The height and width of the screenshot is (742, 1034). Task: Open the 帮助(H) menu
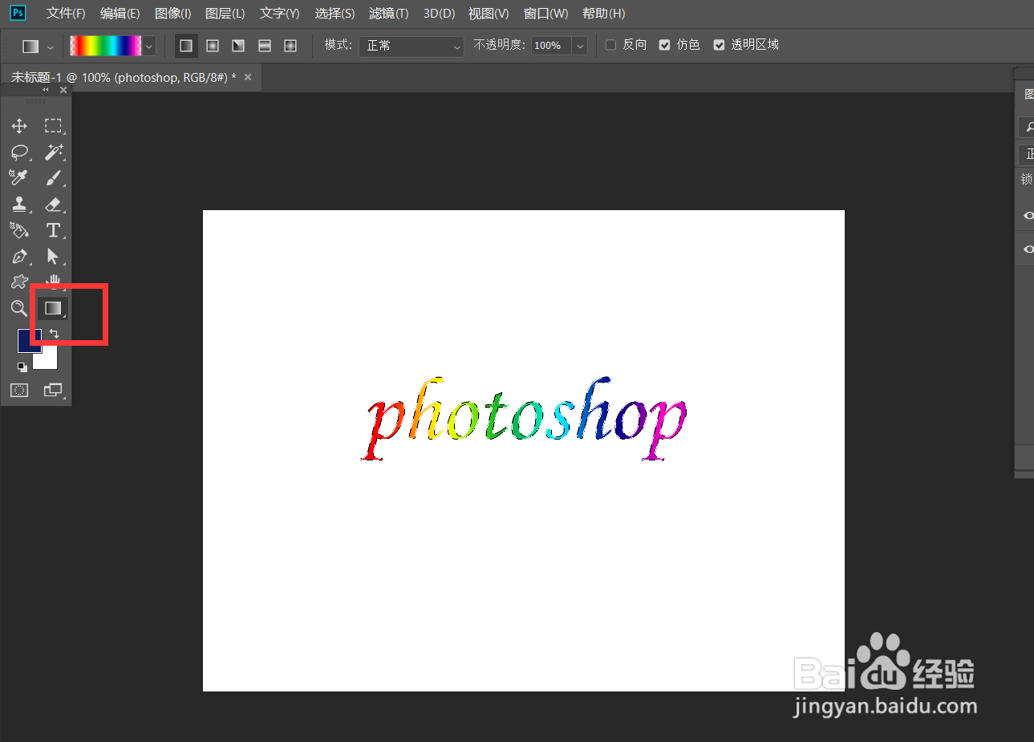coord(603,14)
